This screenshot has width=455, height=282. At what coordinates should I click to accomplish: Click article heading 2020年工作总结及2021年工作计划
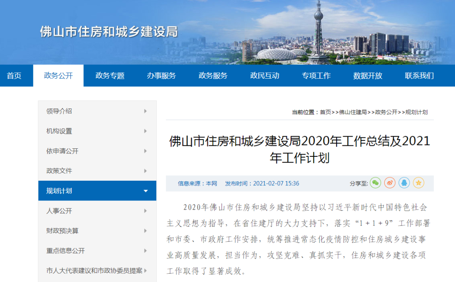pyautogui.click(x=300, y=149)
